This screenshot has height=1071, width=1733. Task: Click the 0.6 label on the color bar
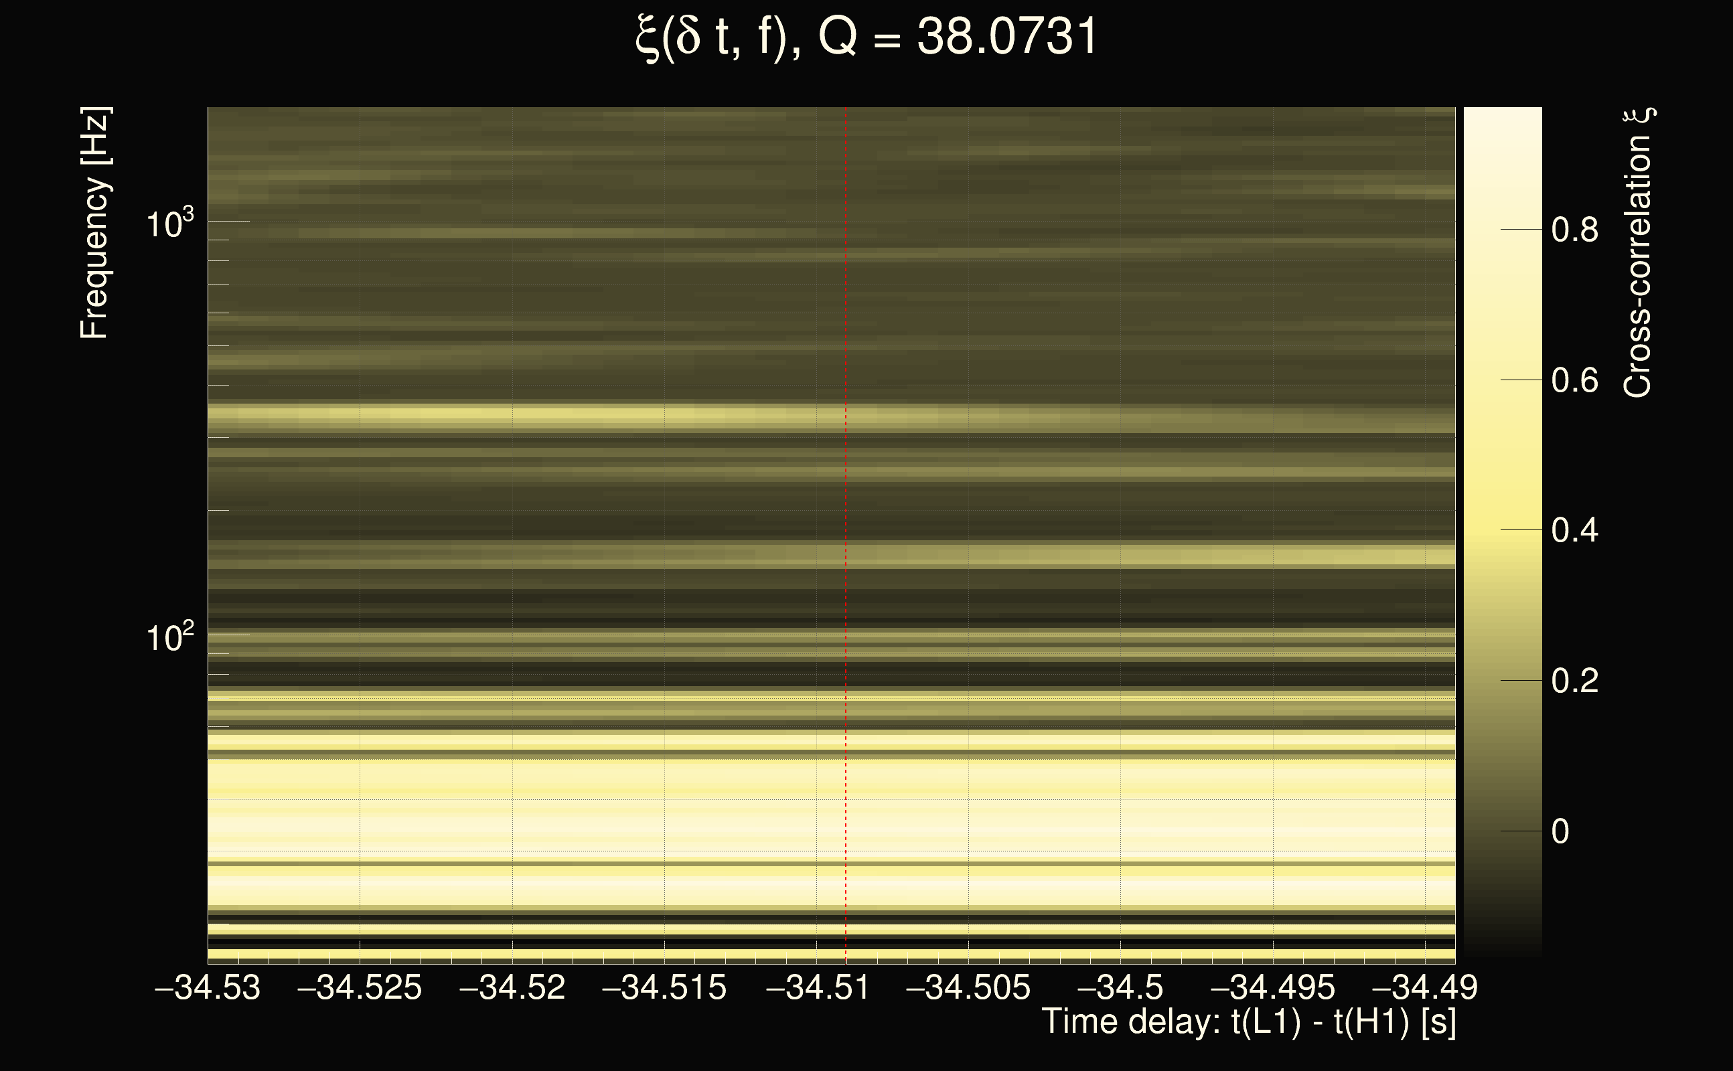pos(1574,381)
